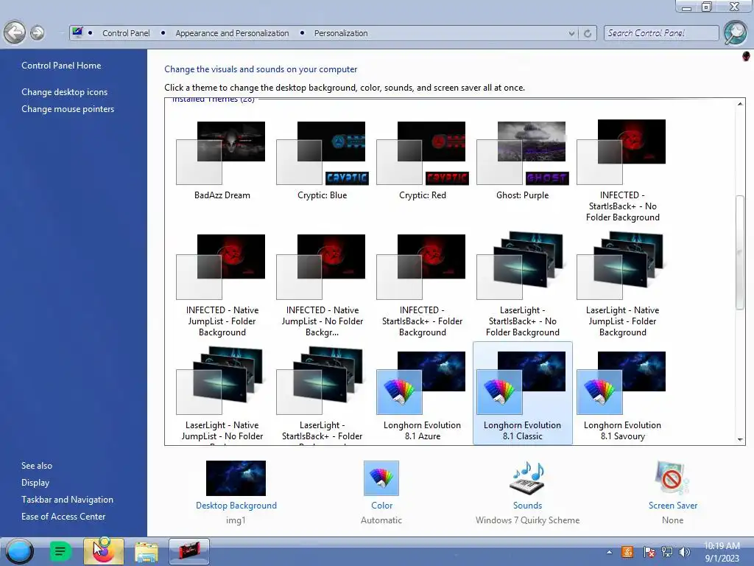The width and height of the screenshot is (754, 566).
Task: Select LaserLight StartIsBack+ Folder theme
Action: (323, 395)
